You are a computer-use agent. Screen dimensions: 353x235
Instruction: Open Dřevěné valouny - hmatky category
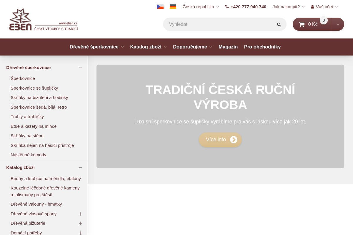click(36, 204)
